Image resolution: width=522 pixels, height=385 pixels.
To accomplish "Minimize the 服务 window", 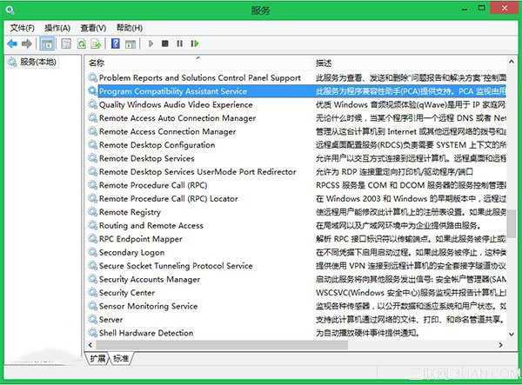I will 465,9.
